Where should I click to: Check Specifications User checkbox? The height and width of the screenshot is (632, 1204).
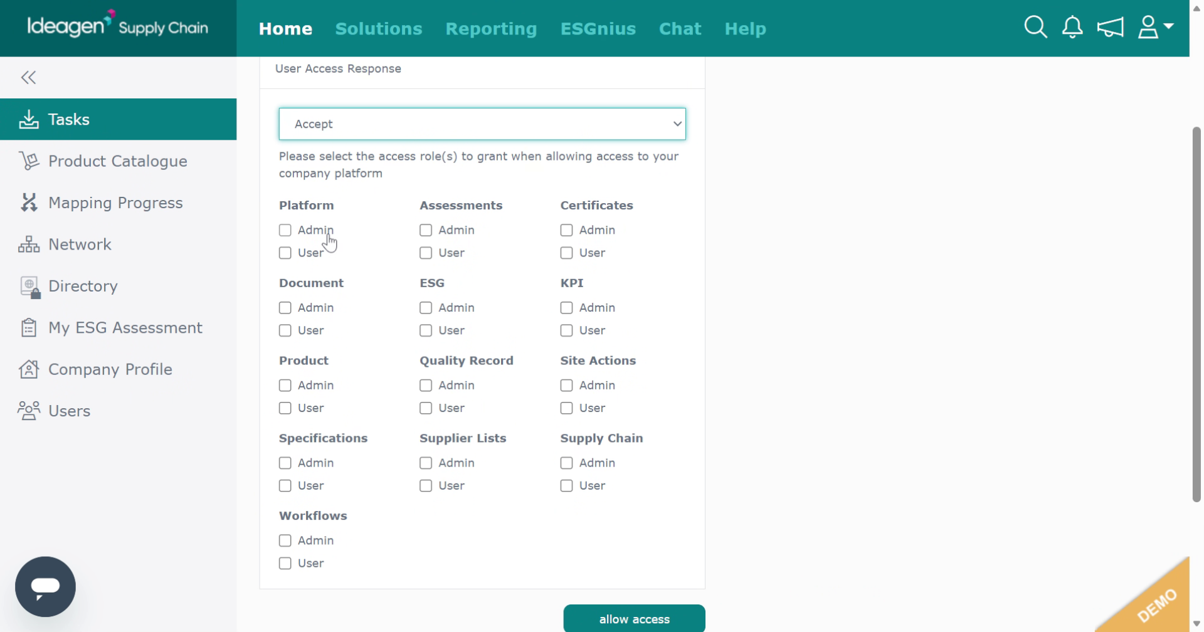coord(285,486)
